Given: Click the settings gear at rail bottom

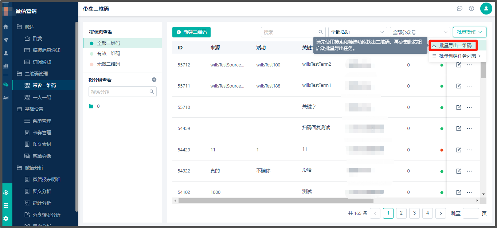Looking at the screenshot, I should (x=6, y=219).
